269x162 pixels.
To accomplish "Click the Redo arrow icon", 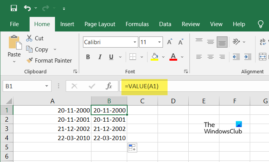I will pos(46,8).
